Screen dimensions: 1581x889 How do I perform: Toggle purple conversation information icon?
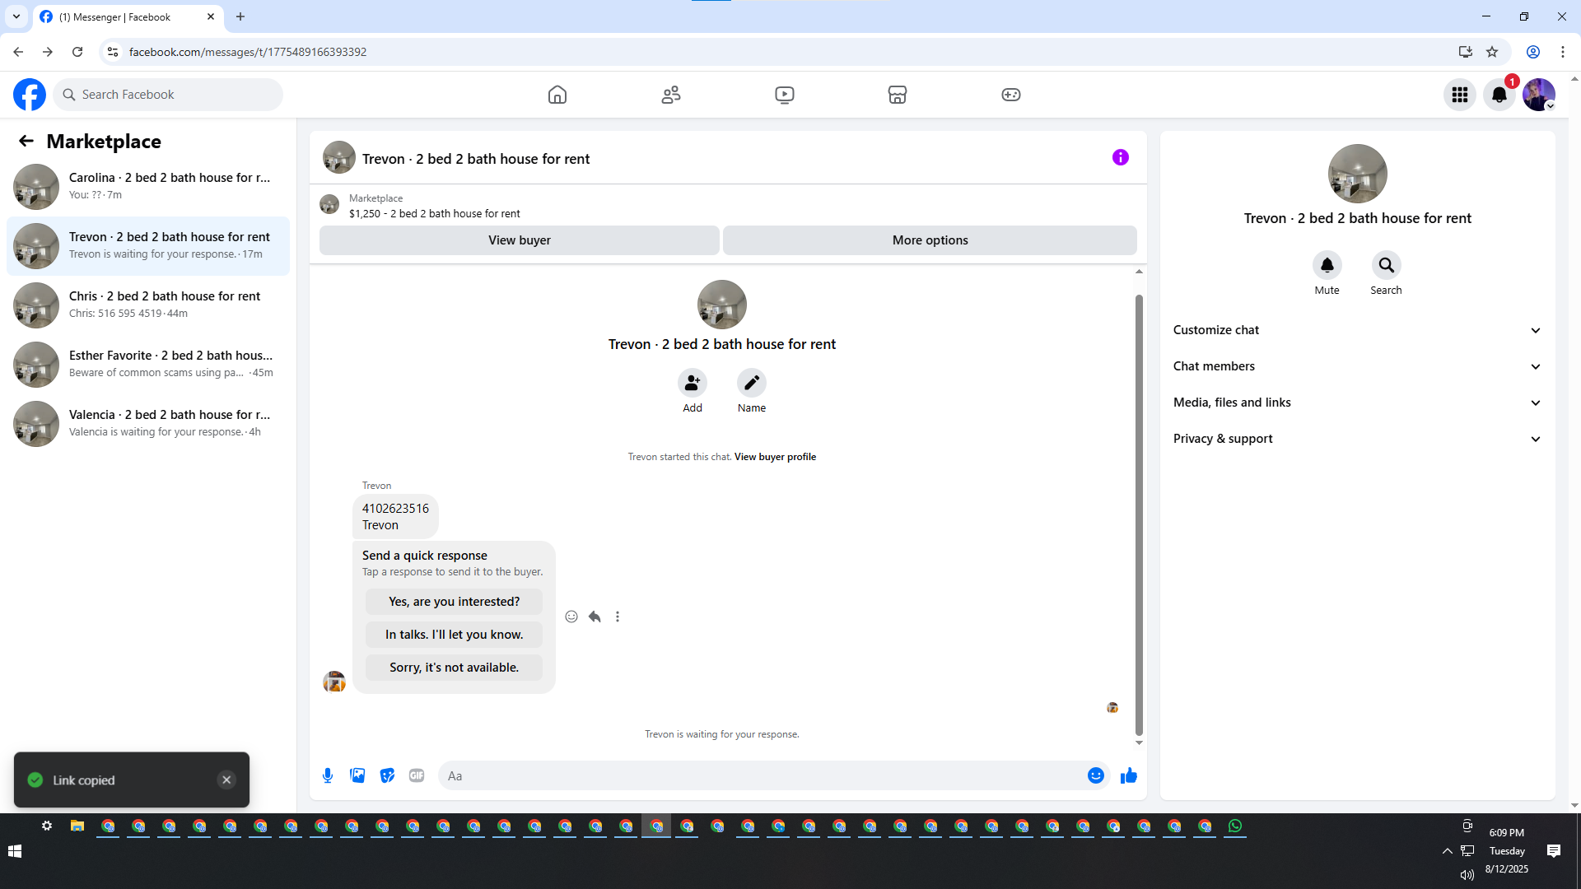[x=1120, y=157]
